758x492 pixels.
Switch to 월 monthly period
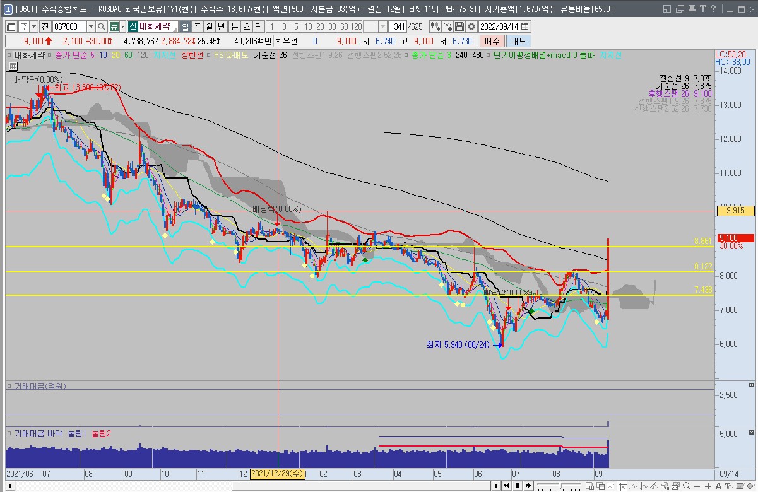pyautogui.click(x=209, y=26)
